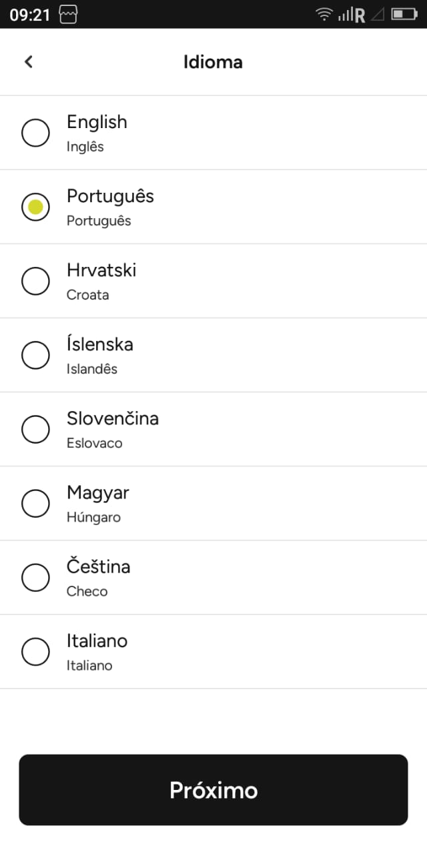Tap the Idioma screen title
The width and height of the screenshot is (427, 854).
213,62
